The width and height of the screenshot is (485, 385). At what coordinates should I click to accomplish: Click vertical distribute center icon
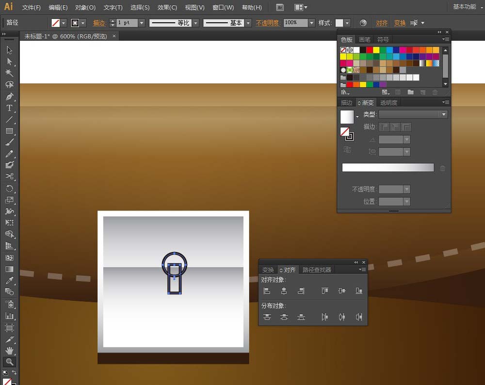tap(284, 317)
